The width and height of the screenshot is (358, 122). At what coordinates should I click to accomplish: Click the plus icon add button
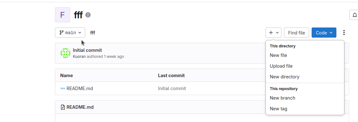[x=271, y=33]
